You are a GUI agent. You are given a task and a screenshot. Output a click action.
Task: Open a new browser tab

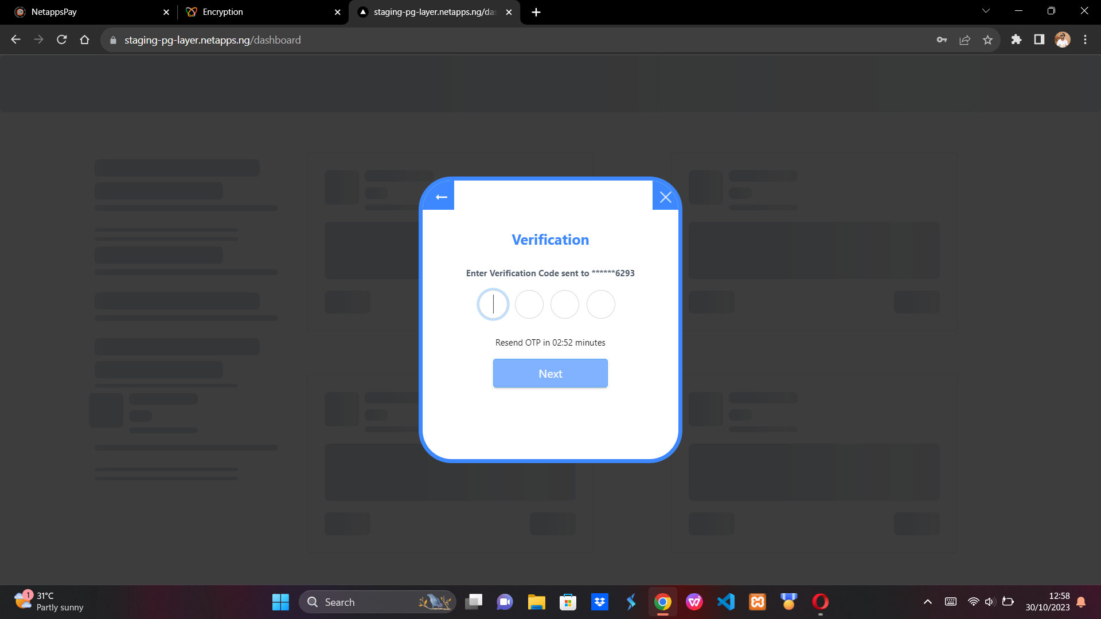point(536,12)
